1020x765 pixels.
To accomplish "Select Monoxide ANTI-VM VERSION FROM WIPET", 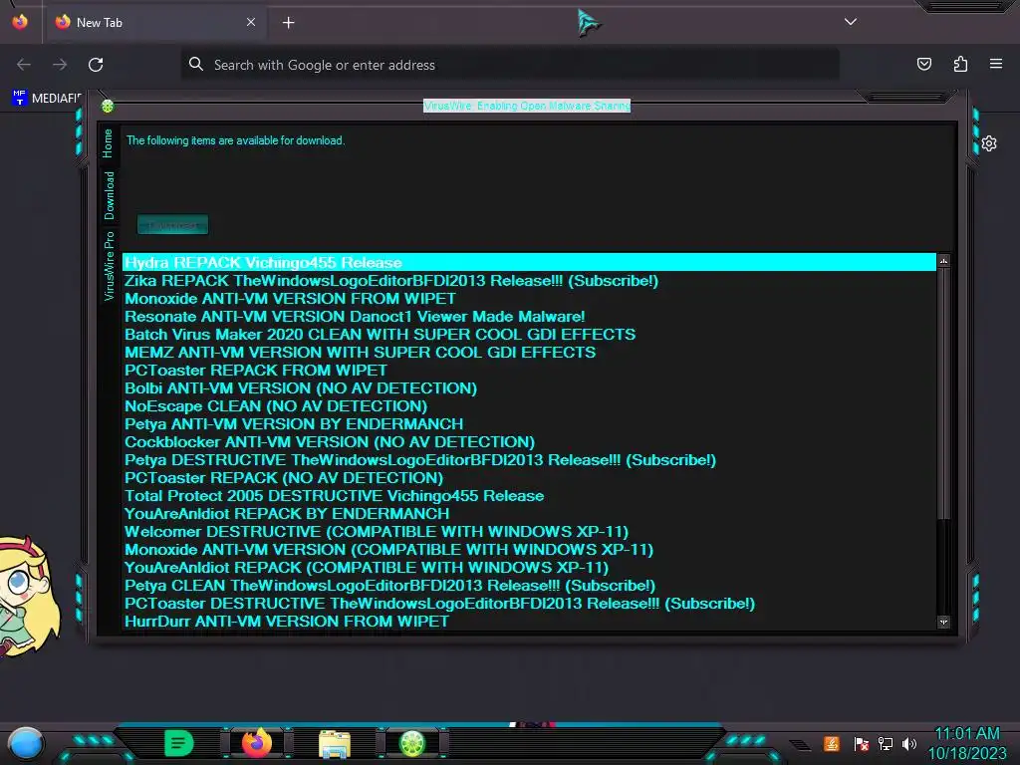I will tap(529, 299).
